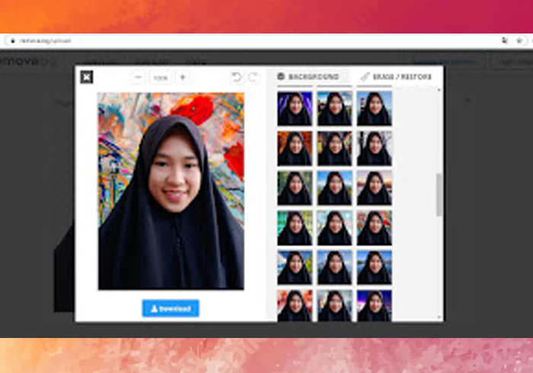Bookmark the page with the star icon
This screenshot has width=533, height=373.
(x=519, y=41)
